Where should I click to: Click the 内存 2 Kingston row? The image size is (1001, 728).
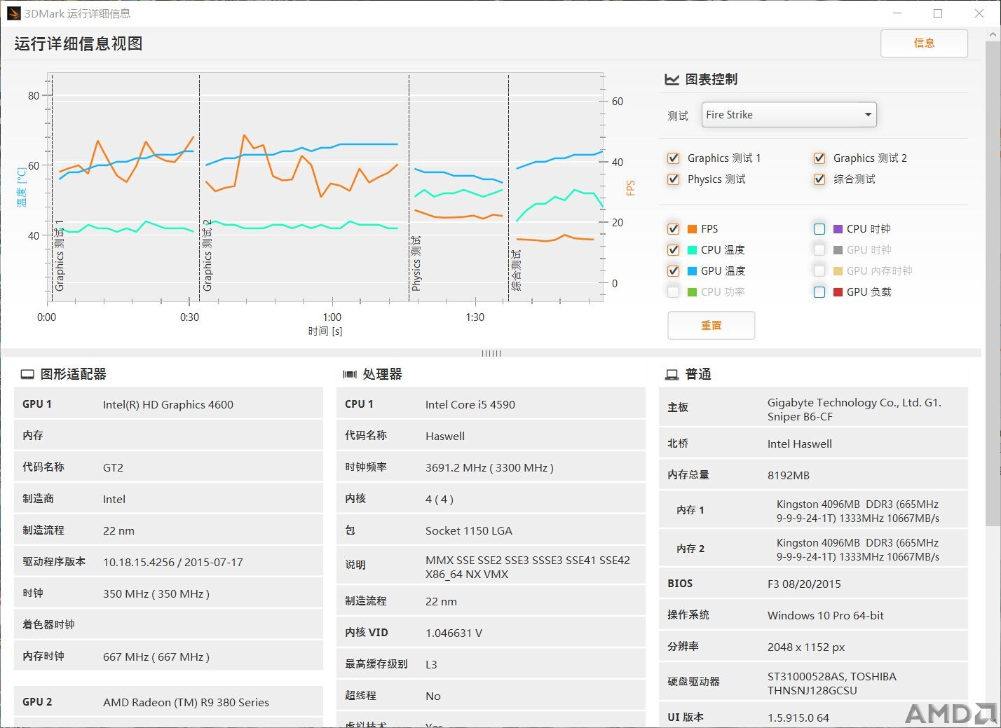(x=813, y=549)
